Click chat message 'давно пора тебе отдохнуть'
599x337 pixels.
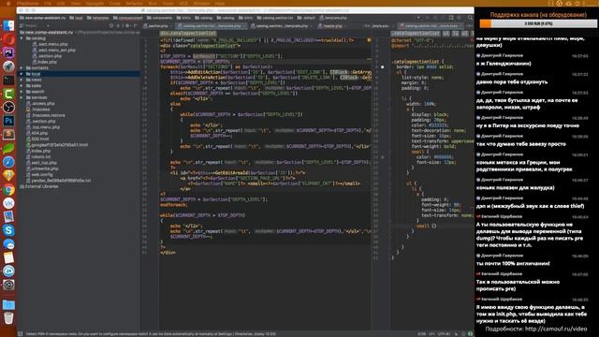click(512, 82)
